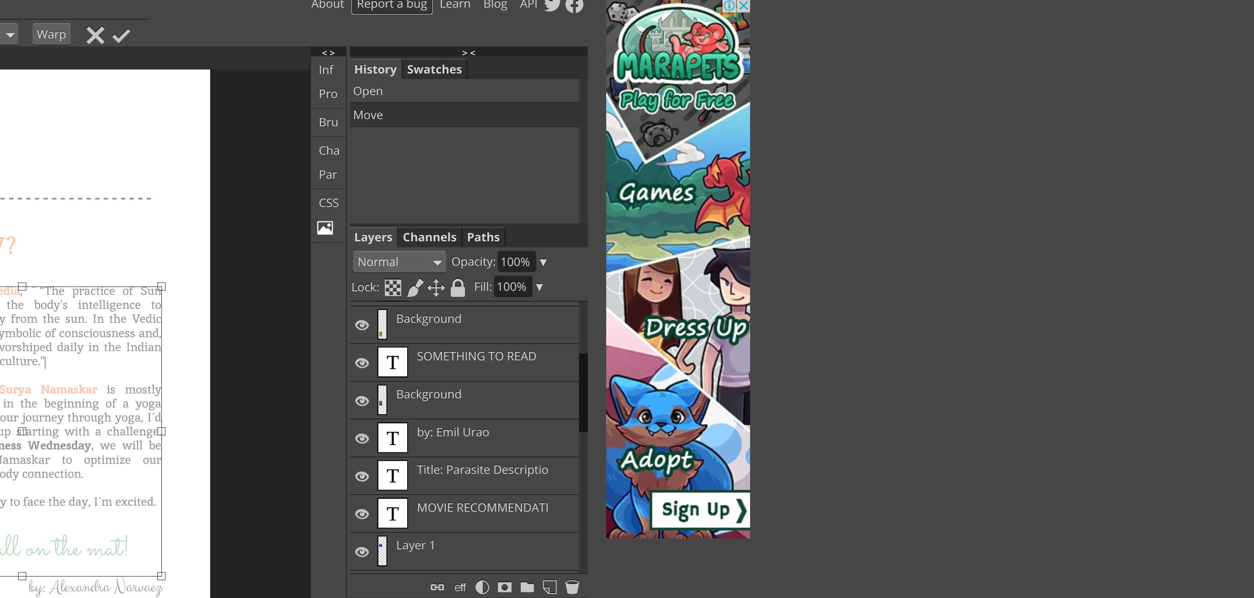
Task: Switch to the Channels tab
Action: point(429,237)
